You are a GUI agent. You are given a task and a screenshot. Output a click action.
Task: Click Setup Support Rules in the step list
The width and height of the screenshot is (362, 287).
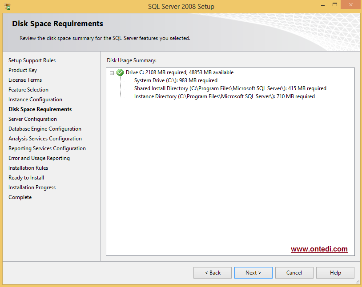[32, 60]
